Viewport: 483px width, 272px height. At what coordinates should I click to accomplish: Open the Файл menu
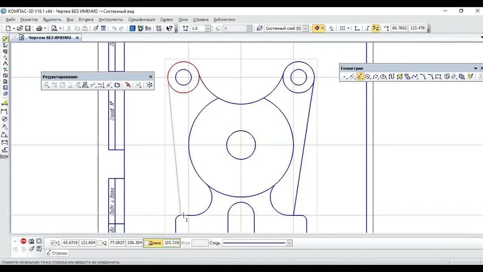(10, 20)
